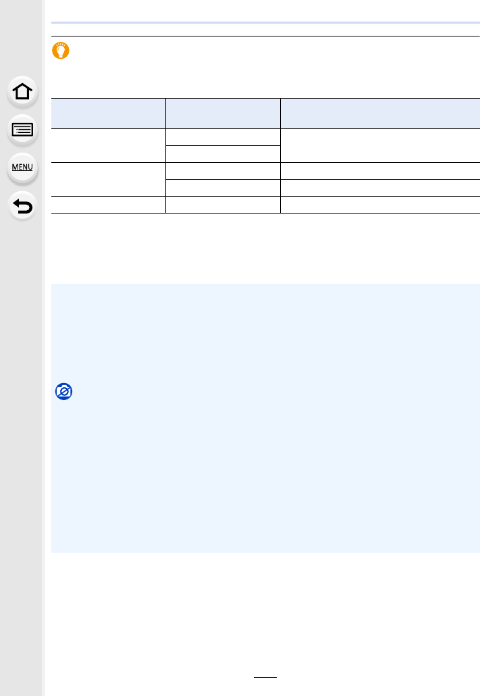This screenshot has width=480, height=696.
Task: Select the middle column header cell of table
Action: (x=223, y=114)
